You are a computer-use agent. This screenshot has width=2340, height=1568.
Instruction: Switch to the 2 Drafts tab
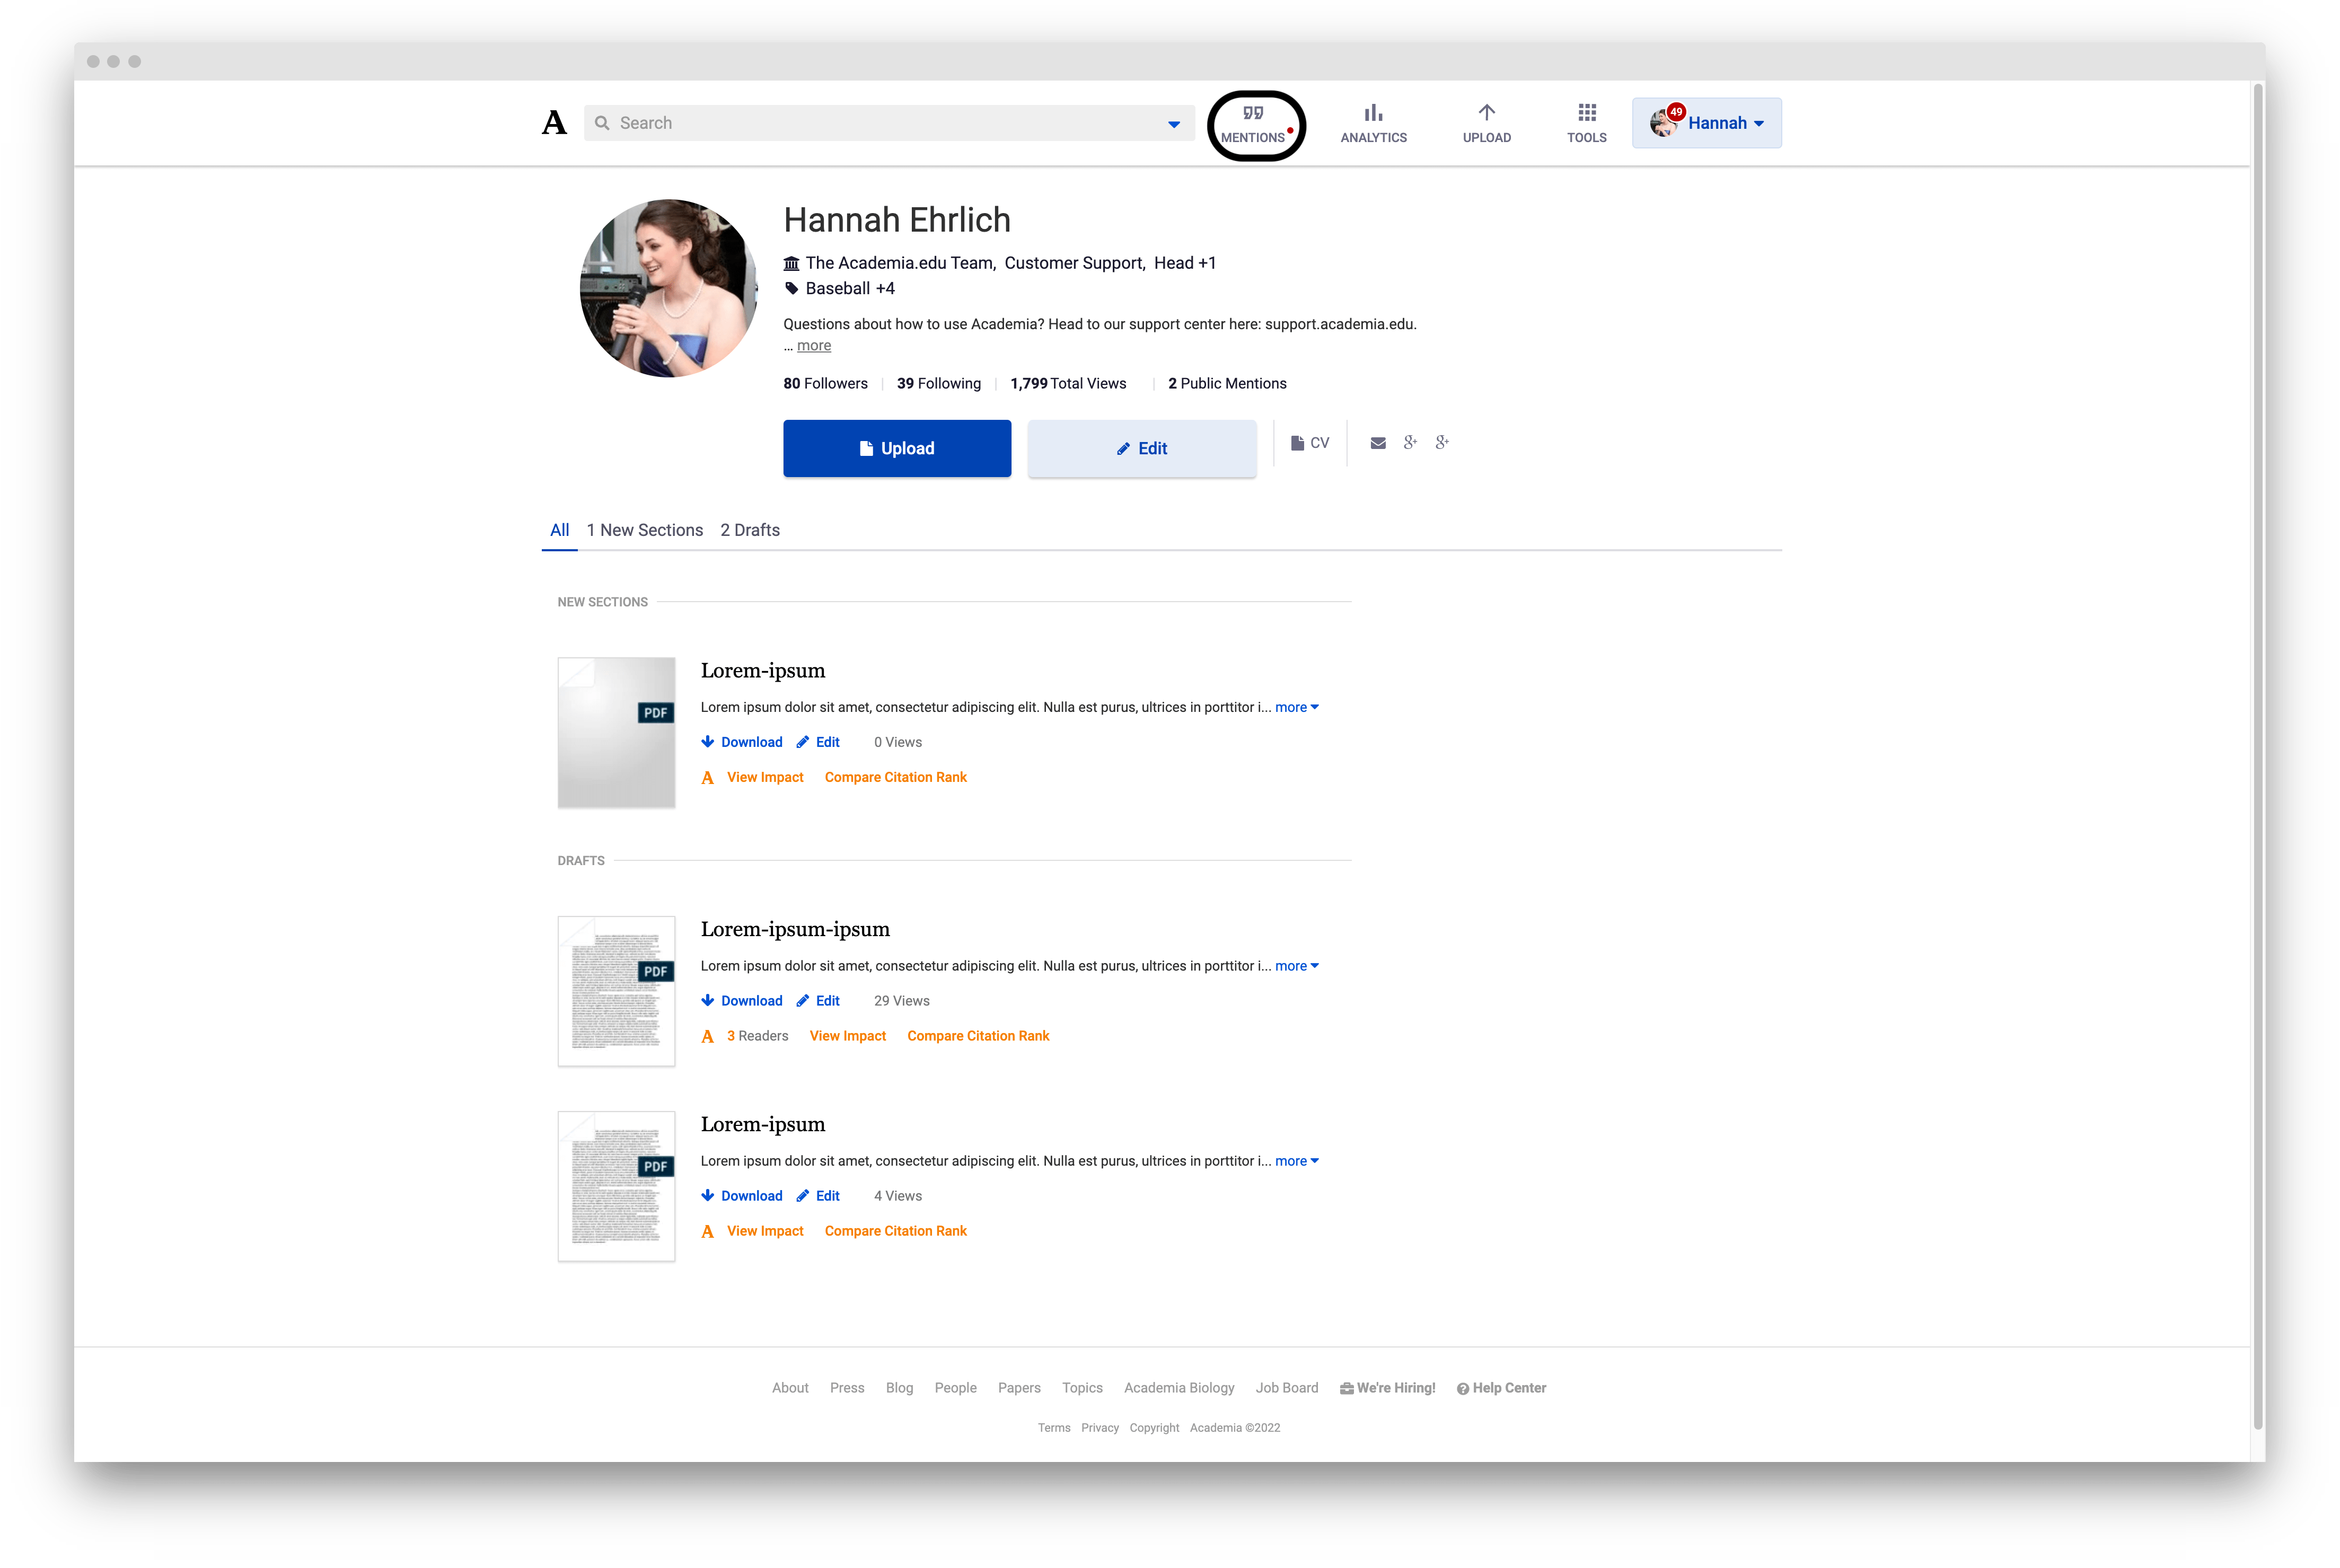749,530
